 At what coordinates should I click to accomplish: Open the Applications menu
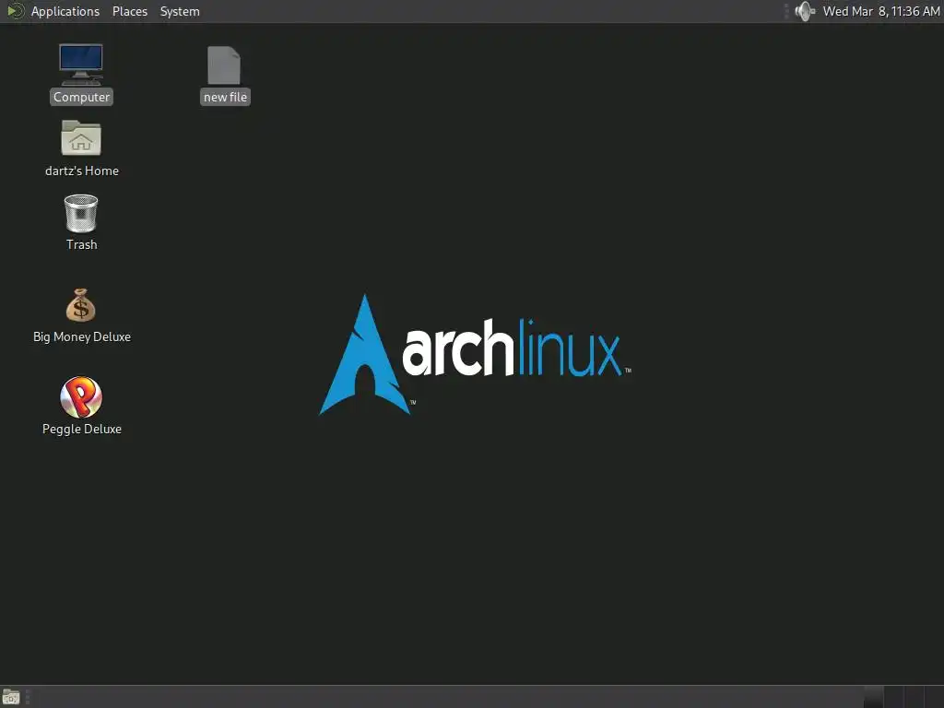tap(65, 11)
